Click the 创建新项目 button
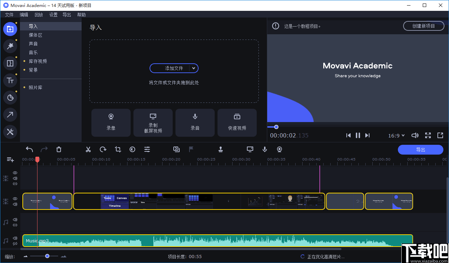 click(423, 26)
